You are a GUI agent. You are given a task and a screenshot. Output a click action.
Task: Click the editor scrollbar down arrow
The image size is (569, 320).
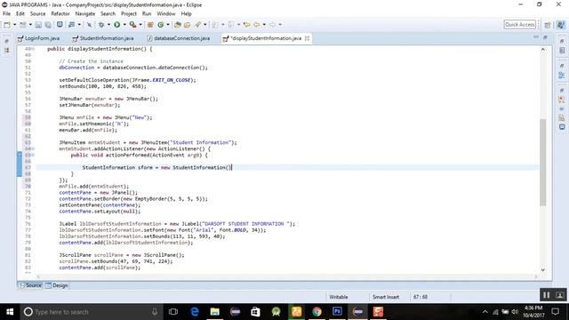pyautogui.click(x=543, y=270)
